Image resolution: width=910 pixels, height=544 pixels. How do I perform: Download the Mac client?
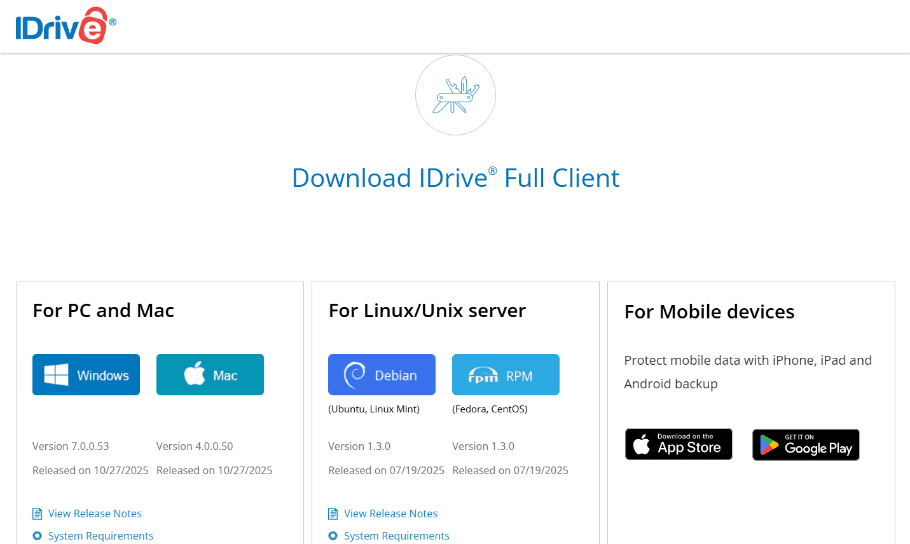210,375
